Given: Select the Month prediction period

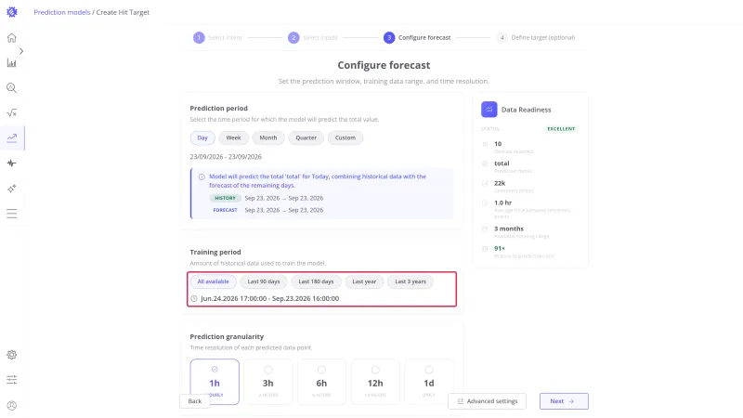Looking at the screenshot, I should tap(268, 137).
